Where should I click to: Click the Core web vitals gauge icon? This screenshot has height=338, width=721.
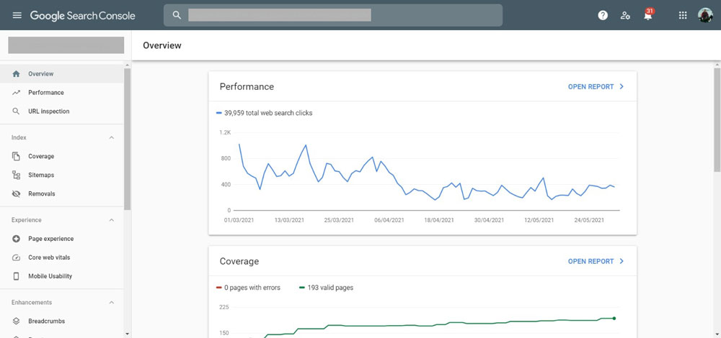pos(16,257)
